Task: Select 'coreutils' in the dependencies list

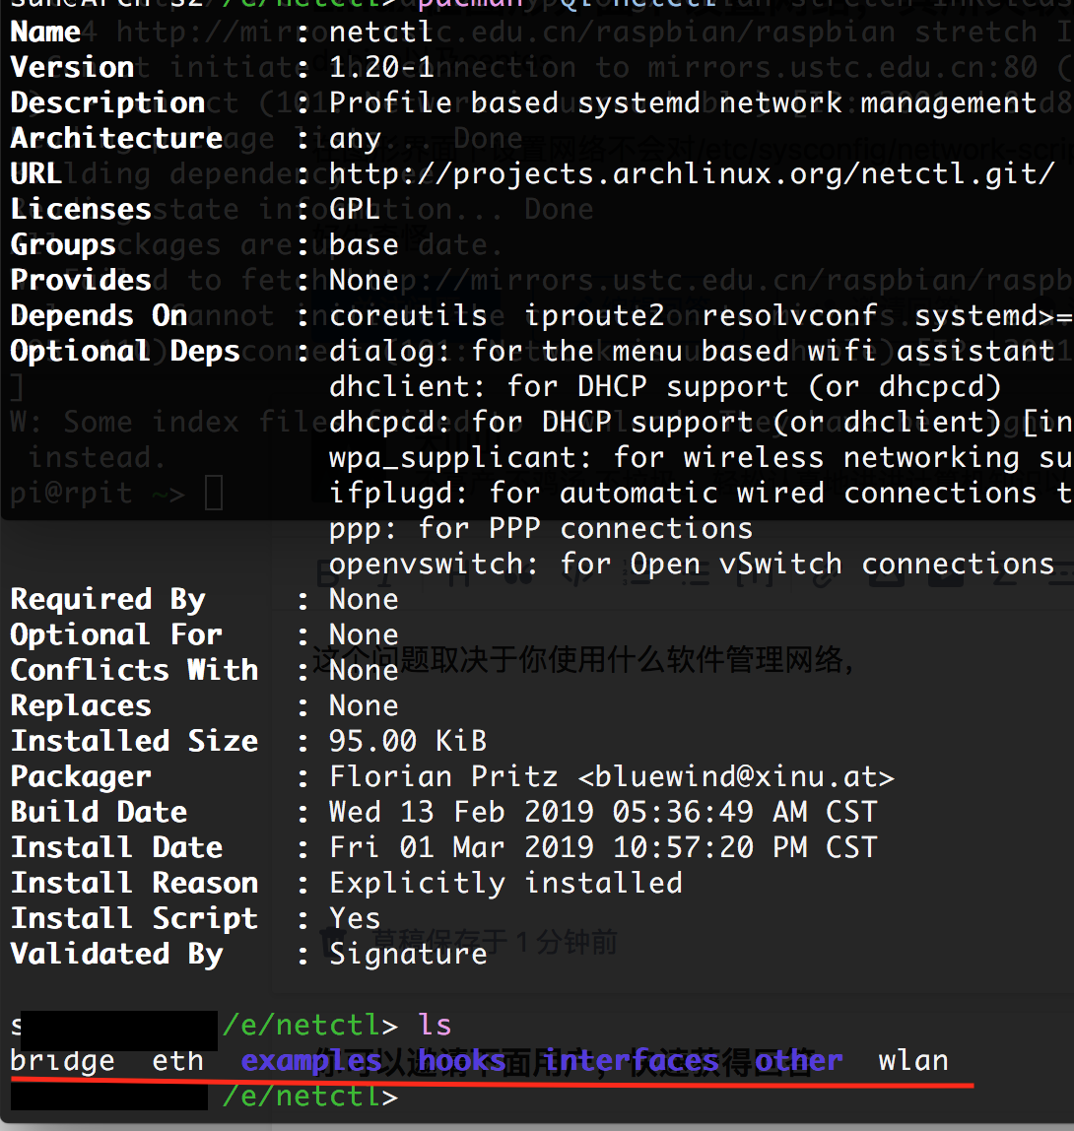Action: coord(408,315)
